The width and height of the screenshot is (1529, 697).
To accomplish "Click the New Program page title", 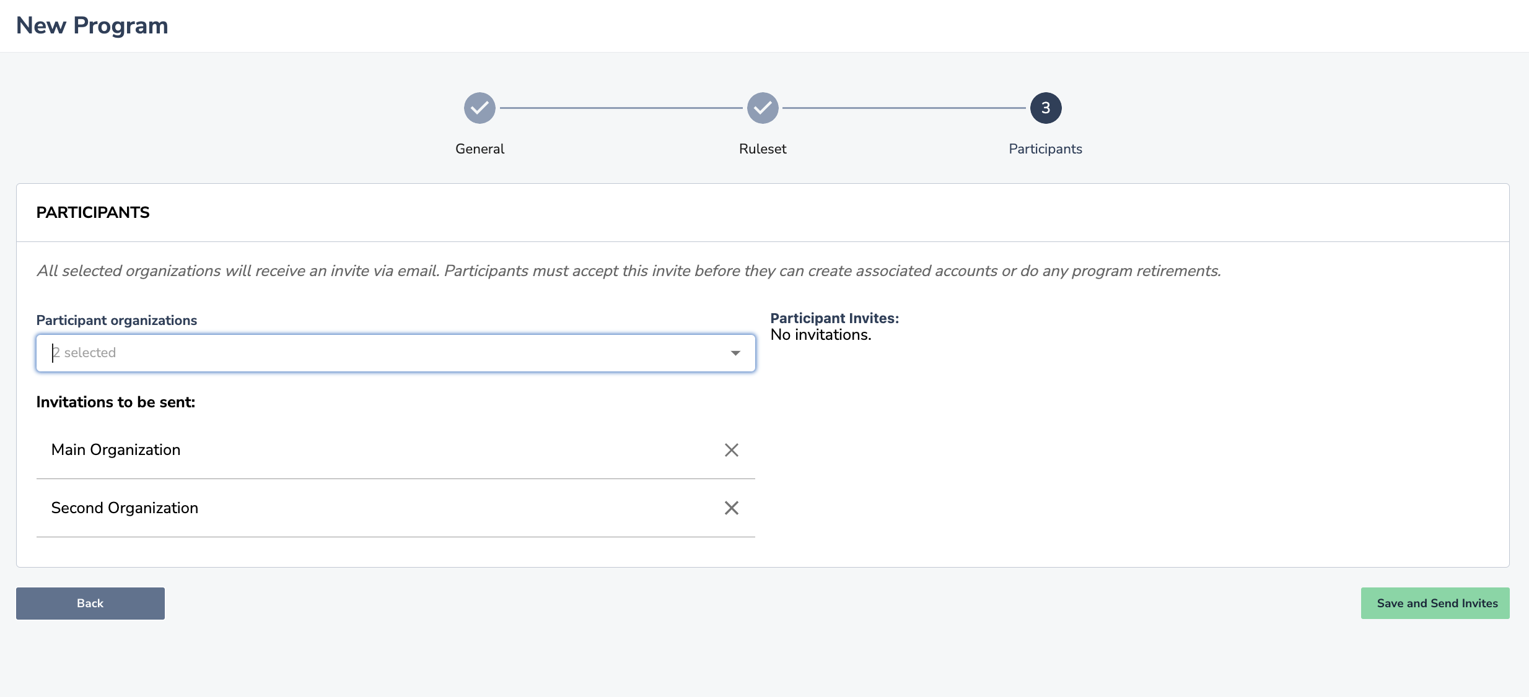I will coord(92,25).
